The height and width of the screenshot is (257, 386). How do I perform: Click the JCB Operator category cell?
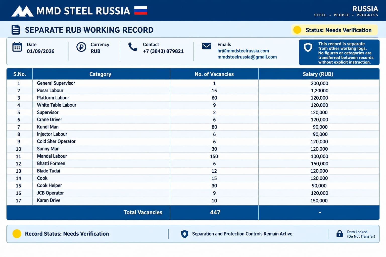101,193
